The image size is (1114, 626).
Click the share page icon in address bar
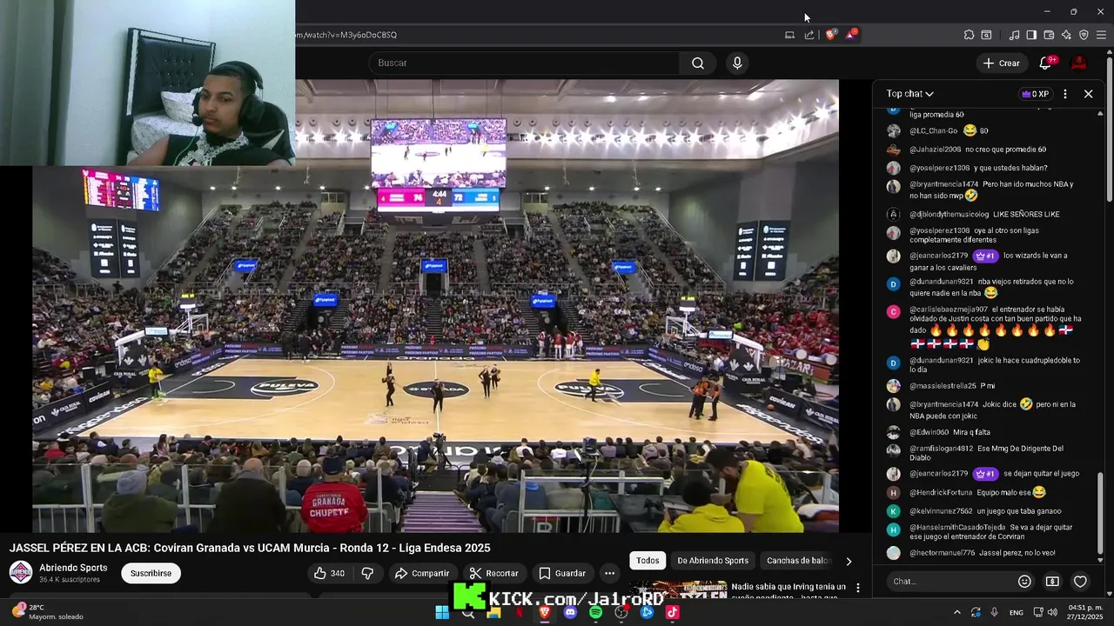809,35
